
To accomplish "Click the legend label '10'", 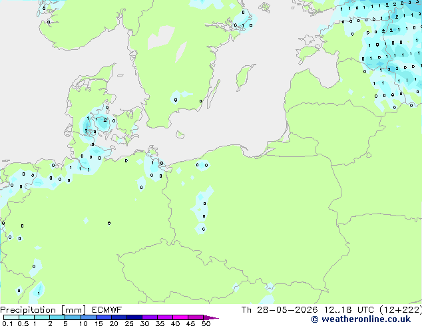I will (83, 323).
